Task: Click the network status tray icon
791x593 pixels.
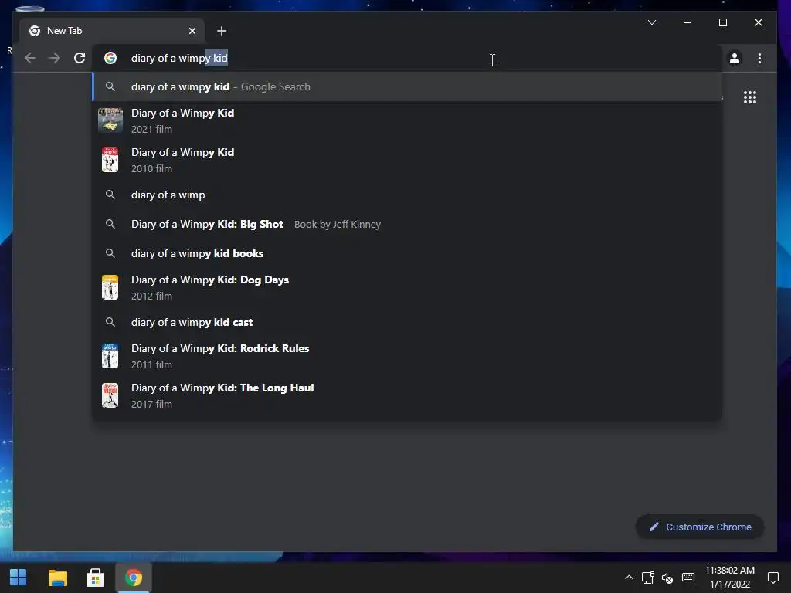Action: [648, 578]
